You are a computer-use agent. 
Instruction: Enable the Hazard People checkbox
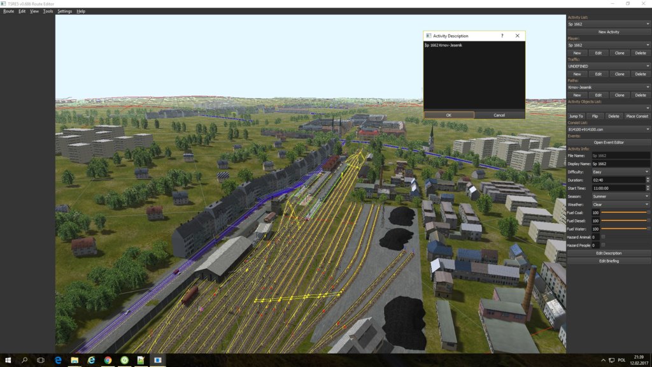coord(603,245)
